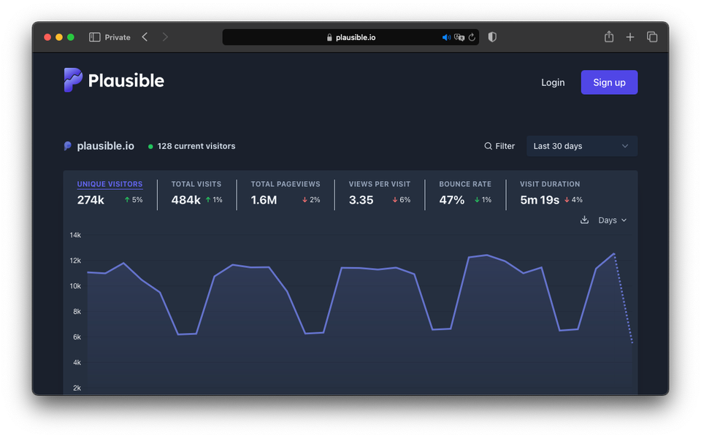Select the Total Visits metric tab
The height and width of the screenshot is (438, 701).
tap(196, 193)
